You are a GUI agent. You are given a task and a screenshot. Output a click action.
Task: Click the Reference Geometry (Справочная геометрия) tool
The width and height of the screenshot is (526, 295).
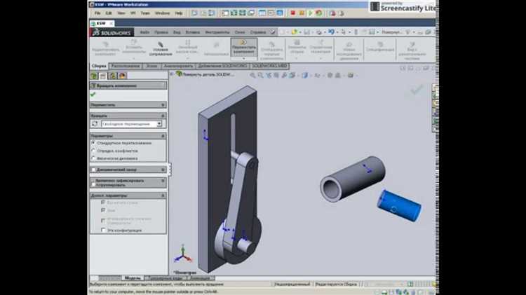coord(321,47)
